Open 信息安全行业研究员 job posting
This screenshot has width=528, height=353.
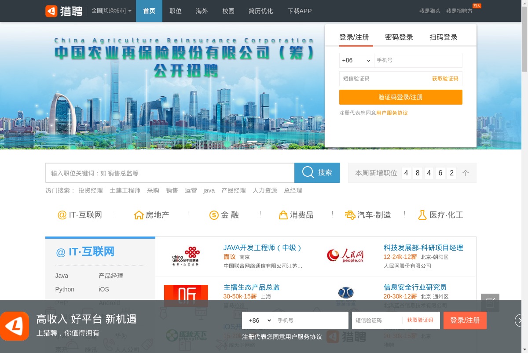click(x=415, y=287)
